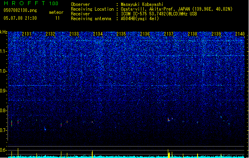Click the 2132 time marker

tap(50, 34)
